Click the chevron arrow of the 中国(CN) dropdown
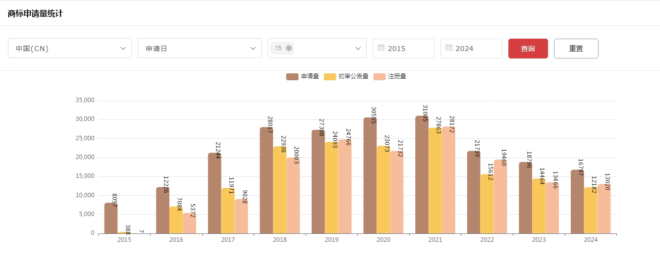This screenshot has height=278, width=660. point(123,48)
